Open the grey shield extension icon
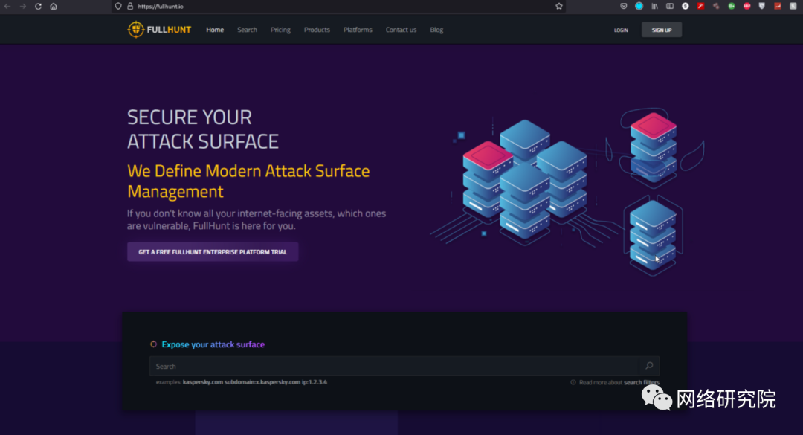803x435 pixels. (762, 6)
